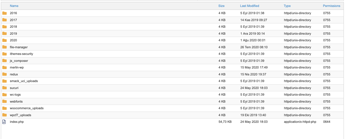Image resolution: width=345 pixels, height=139 pixels.
Task: Select the folder name 2018
Action: pos(13,27)
